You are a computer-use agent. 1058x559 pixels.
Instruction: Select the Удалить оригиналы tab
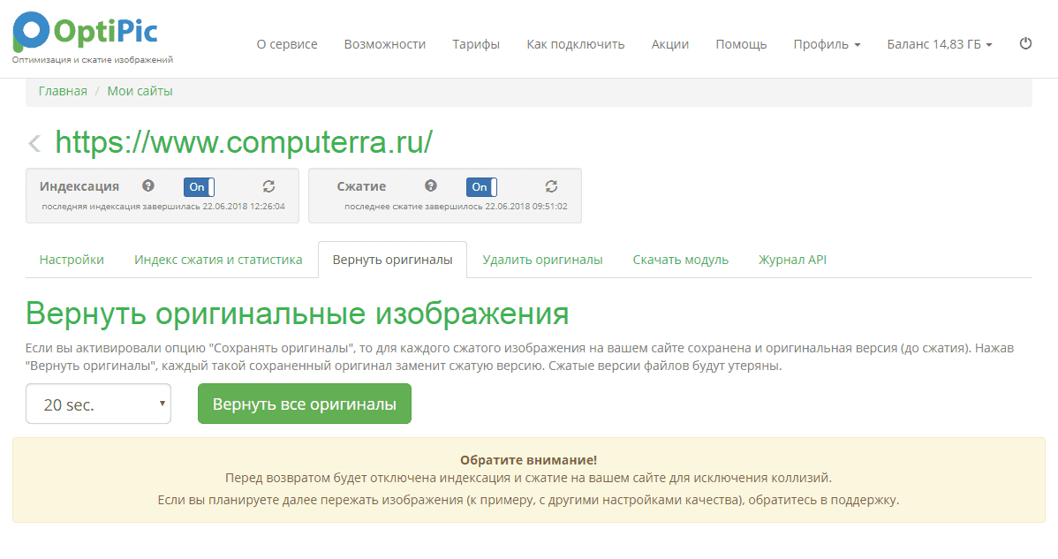point(542,260)
